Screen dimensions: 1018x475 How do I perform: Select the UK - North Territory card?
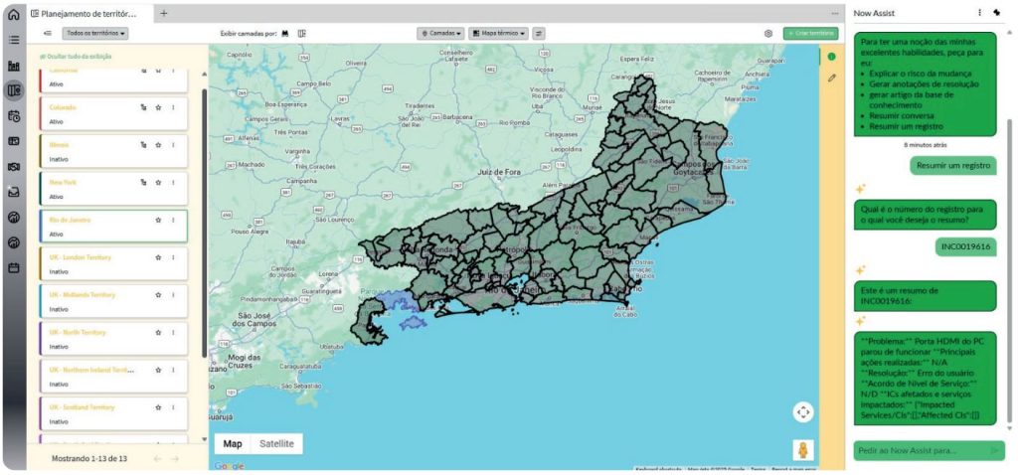pos(113,339)
